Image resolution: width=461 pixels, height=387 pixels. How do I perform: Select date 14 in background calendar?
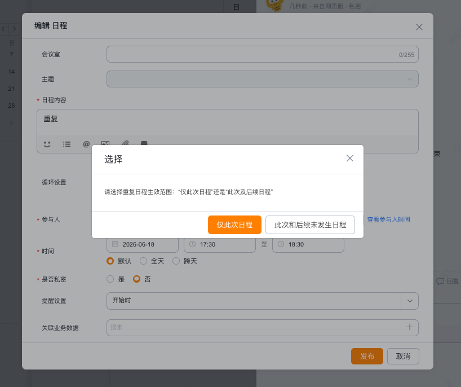[x=11, y=72]
